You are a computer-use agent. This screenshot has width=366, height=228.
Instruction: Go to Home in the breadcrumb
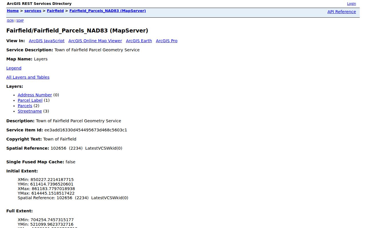pos(13,11)
